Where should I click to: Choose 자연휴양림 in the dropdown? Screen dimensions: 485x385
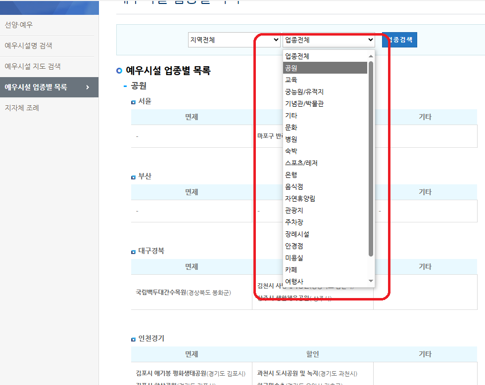click(x=325, y=198)
